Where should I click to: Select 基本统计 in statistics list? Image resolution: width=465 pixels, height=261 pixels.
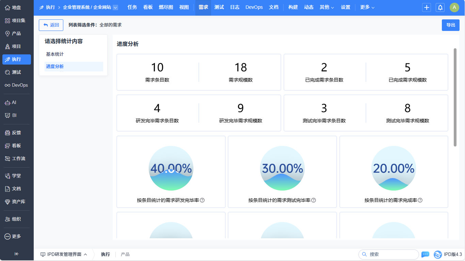pos(55,54)
